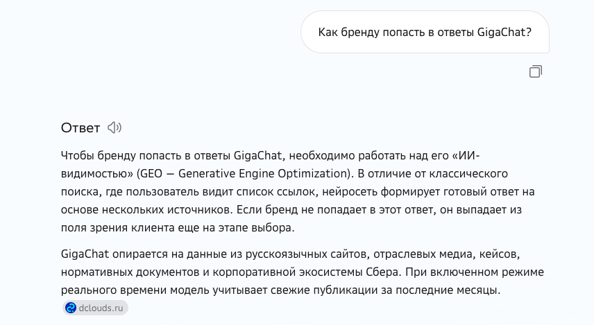This screenshot has width=594, height=325.
Task: Click the "Ответ" heading
Action: coord(80,128)
